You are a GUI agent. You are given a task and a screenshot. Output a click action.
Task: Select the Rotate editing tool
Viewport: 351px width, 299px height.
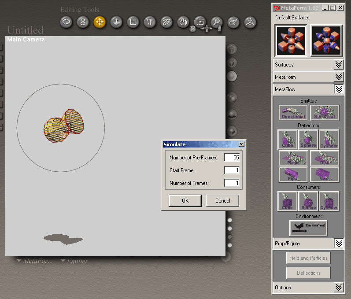point(66,22)
